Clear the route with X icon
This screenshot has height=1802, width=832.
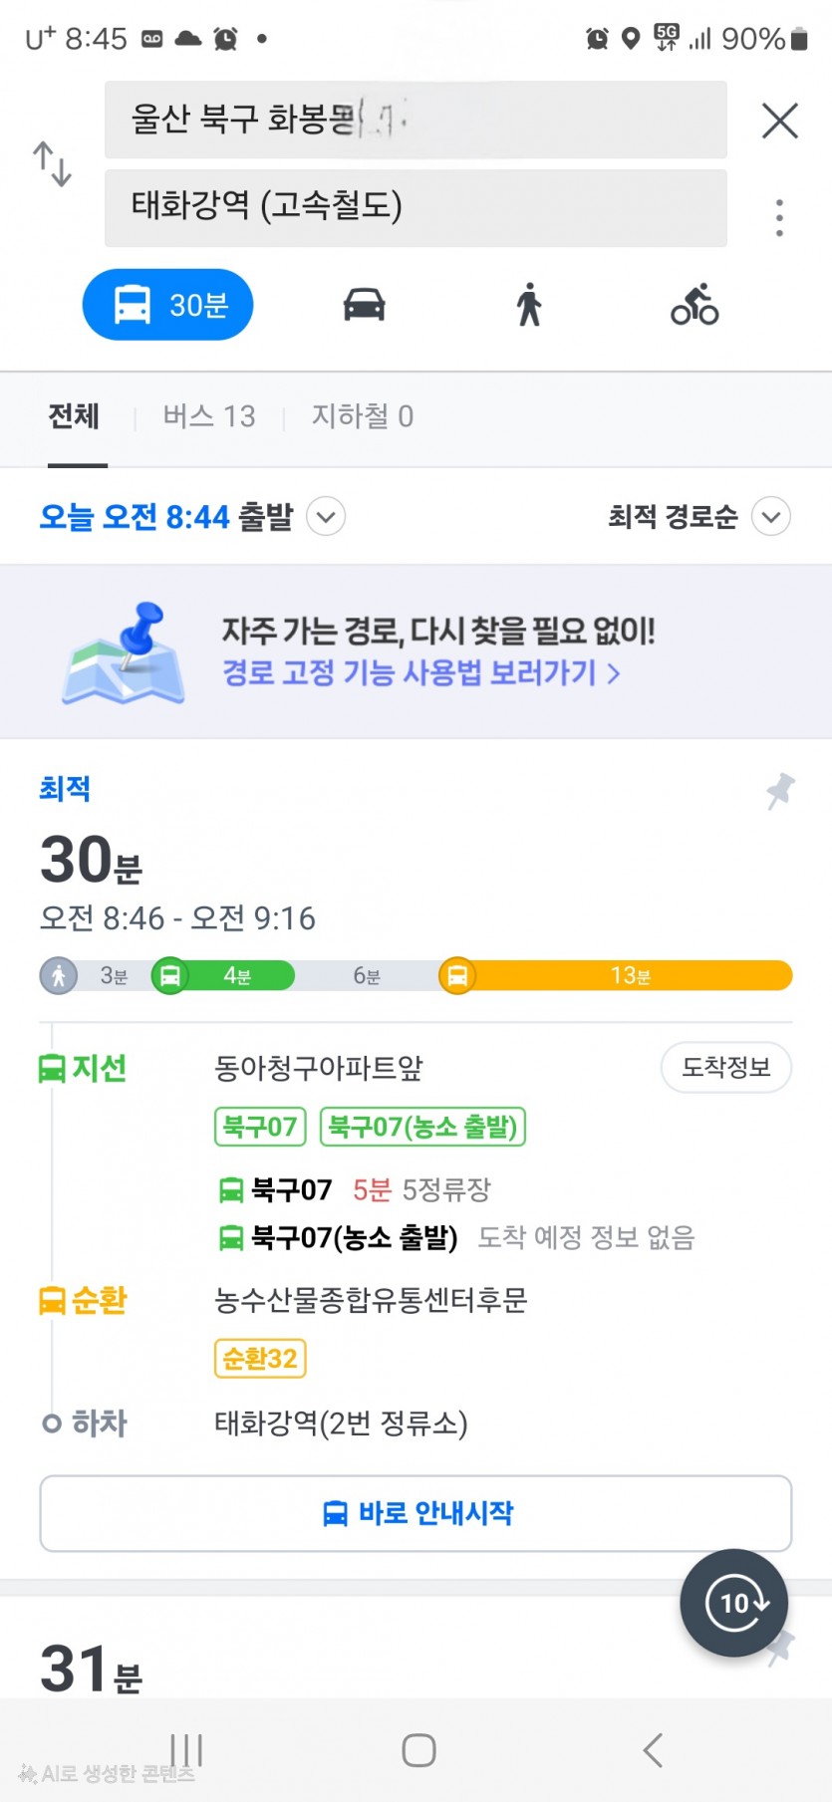pyautogui.click(x=779, y=121)
